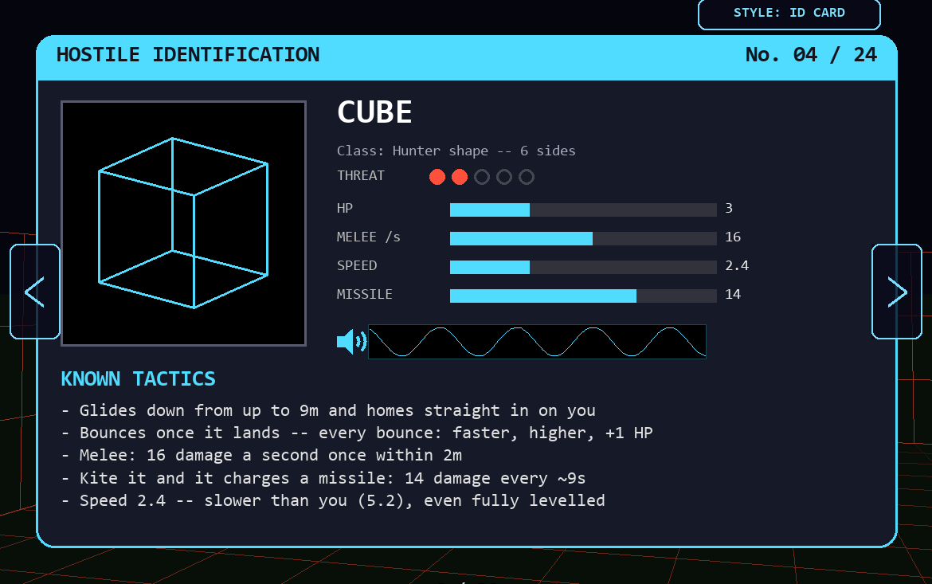Click the 'Bounces once it lands' line

click(x=357, y=433)
